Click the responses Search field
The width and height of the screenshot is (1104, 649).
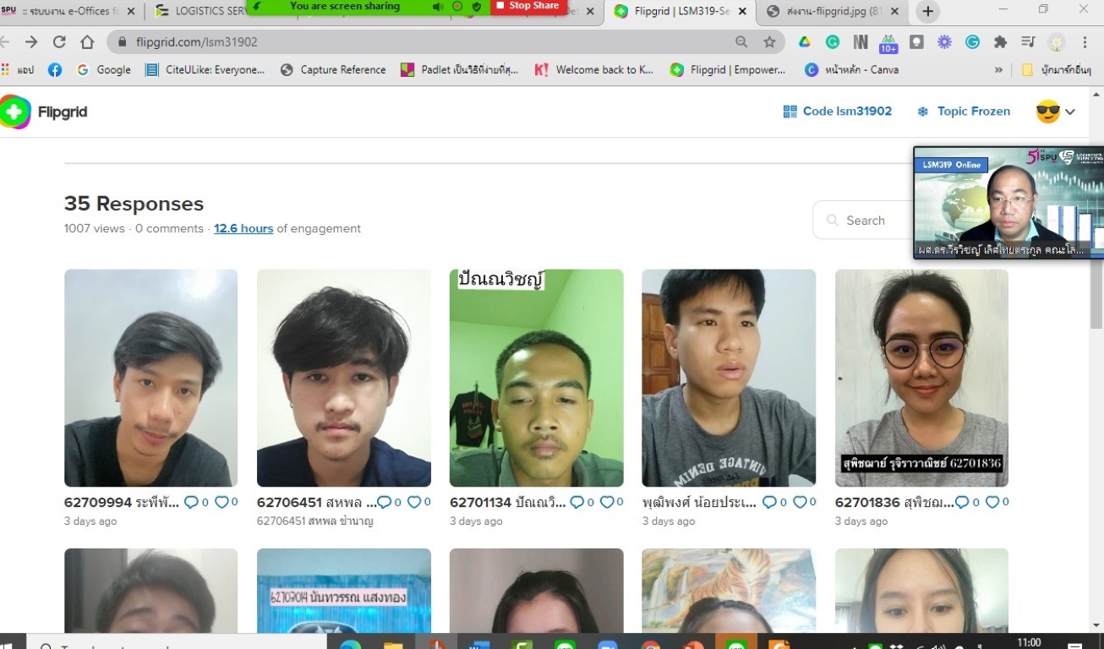[865, 221]
